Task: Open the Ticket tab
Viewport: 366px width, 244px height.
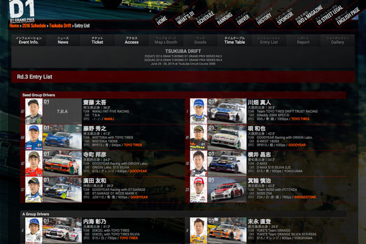Action: (97, 40)
